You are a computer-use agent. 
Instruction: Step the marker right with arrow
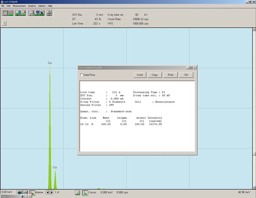(x=52, y=193)
